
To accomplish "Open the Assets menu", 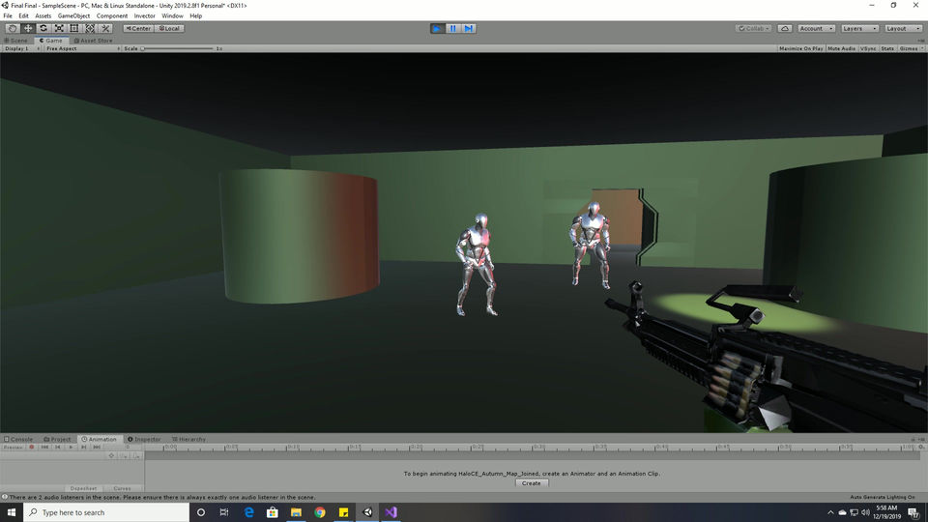I will point(43,16).
